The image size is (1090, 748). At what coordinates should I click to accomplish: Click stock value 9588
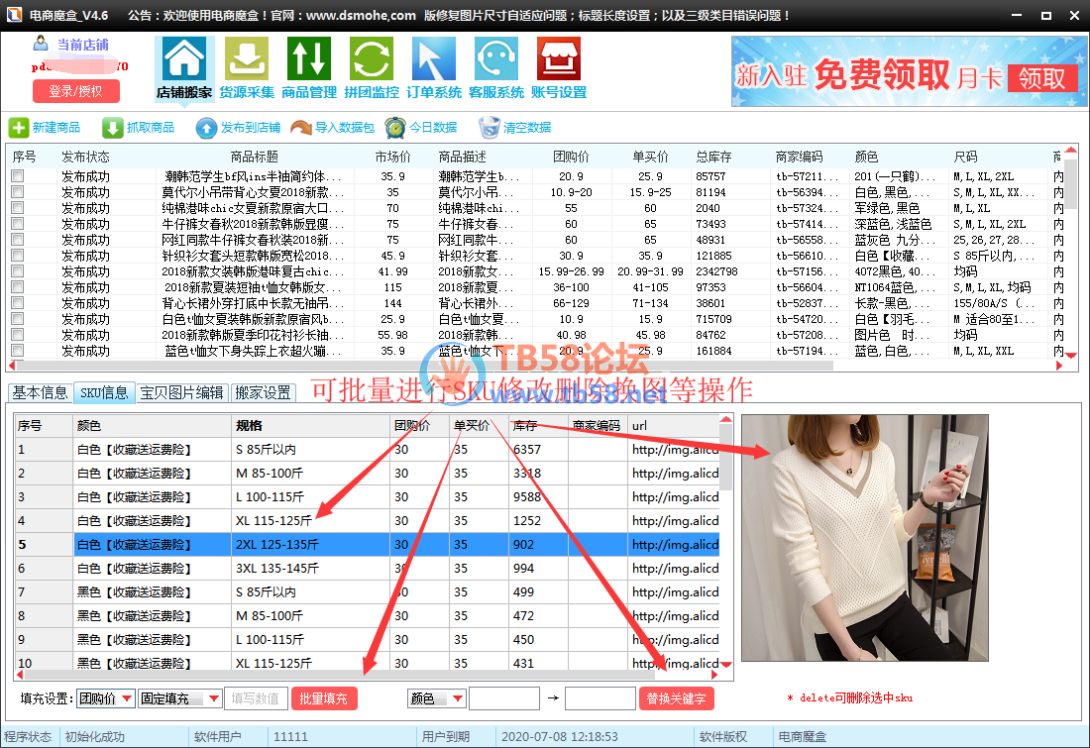[x=527, y=497]
